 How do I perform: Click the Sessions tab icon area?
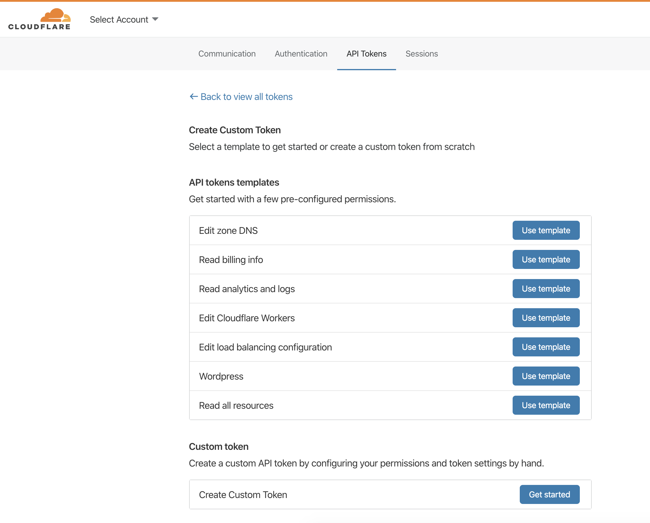(421, 53)
